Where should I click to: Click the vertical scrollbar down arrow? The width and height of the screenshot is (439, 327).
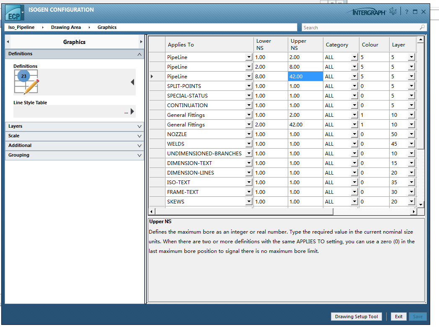[x=421, y=204]
